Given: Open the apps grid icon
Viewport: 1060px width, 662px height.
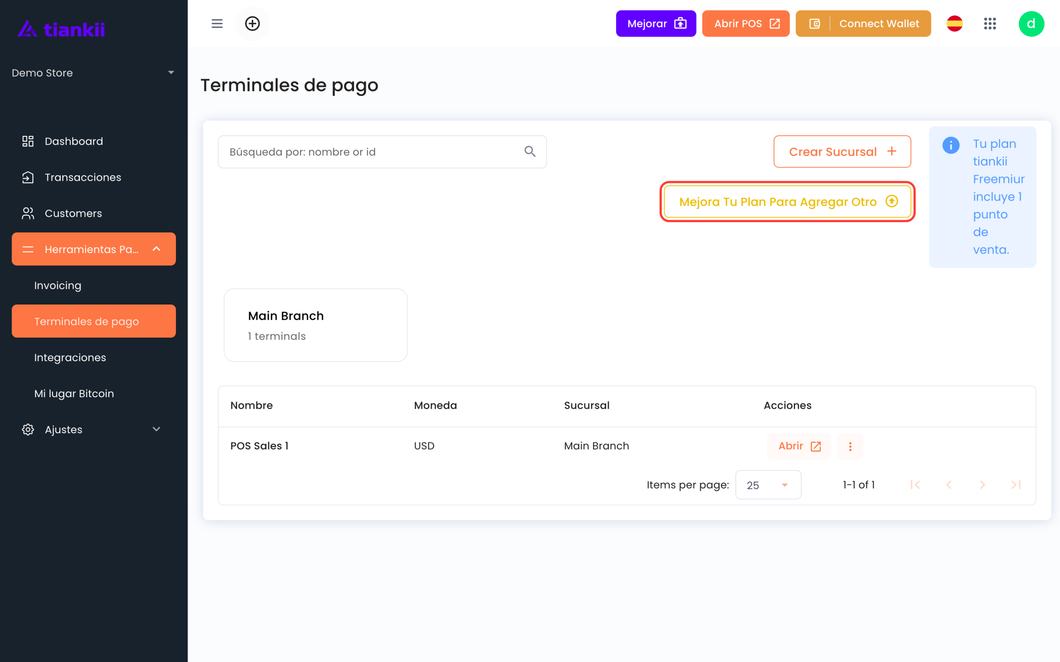Looking at the screenshot, I should pyautogui.click(x=990, y=24).
